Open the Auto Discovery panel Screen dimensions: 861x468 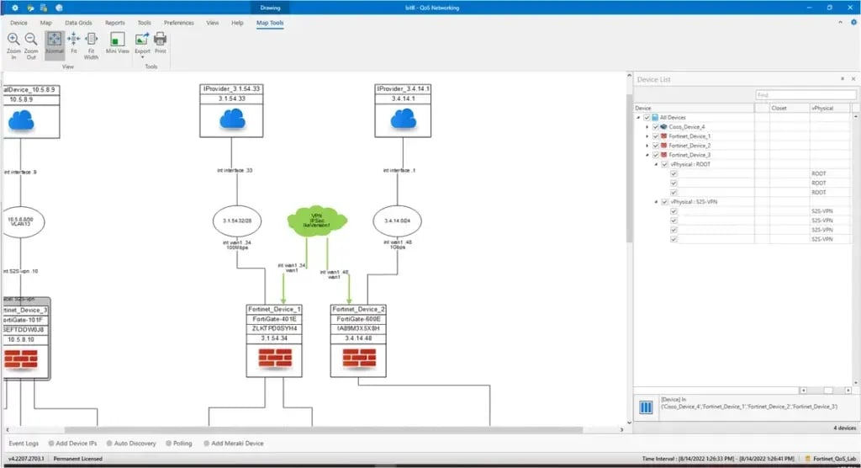pos(133,443)
